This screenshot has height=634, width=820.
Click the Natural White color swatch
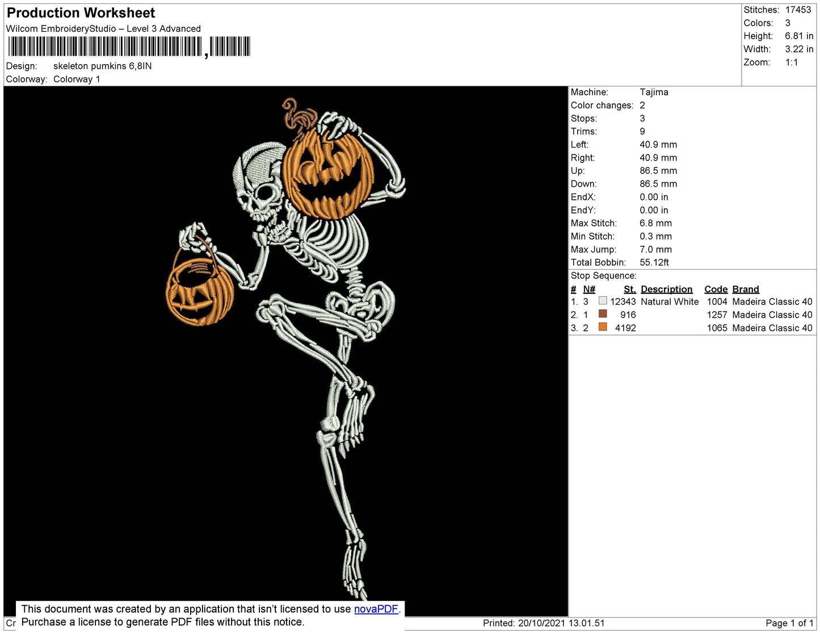point(603,301)
